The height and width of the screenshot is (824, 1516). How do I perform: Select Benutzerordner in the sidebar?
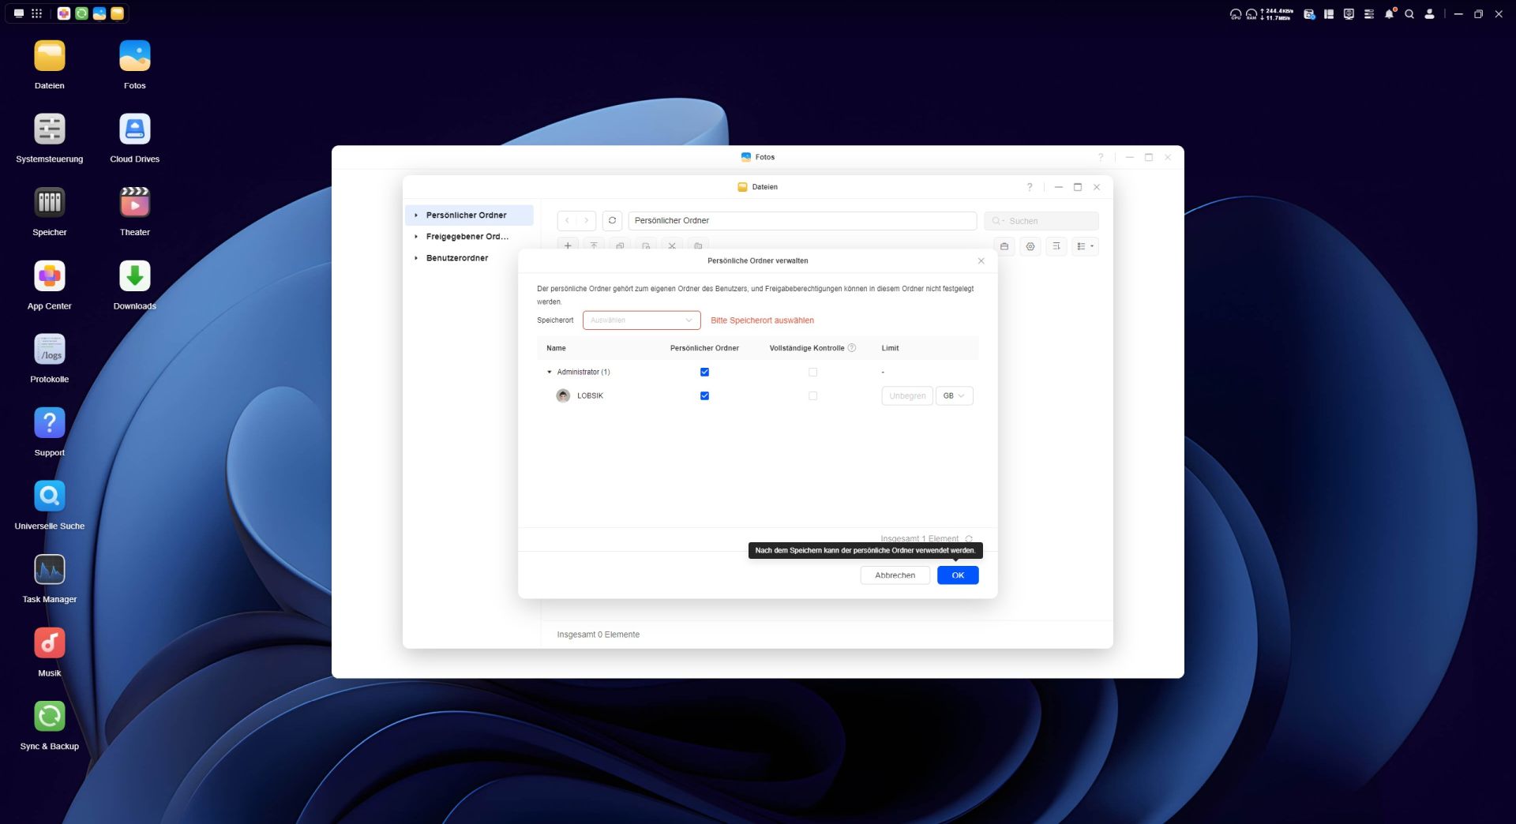(x=456, y=258)
